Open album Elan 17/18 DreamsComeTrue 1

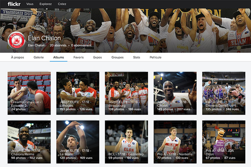[x=224, y=93]
